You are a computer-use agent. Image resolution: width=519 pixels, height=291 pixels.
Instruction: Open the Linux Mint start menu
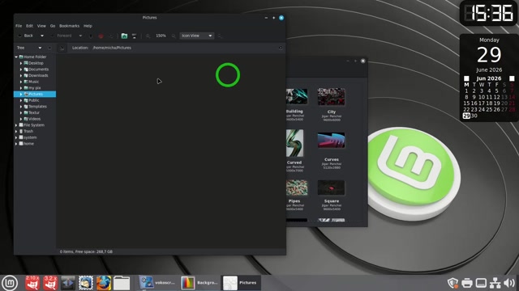coord(10,283)
